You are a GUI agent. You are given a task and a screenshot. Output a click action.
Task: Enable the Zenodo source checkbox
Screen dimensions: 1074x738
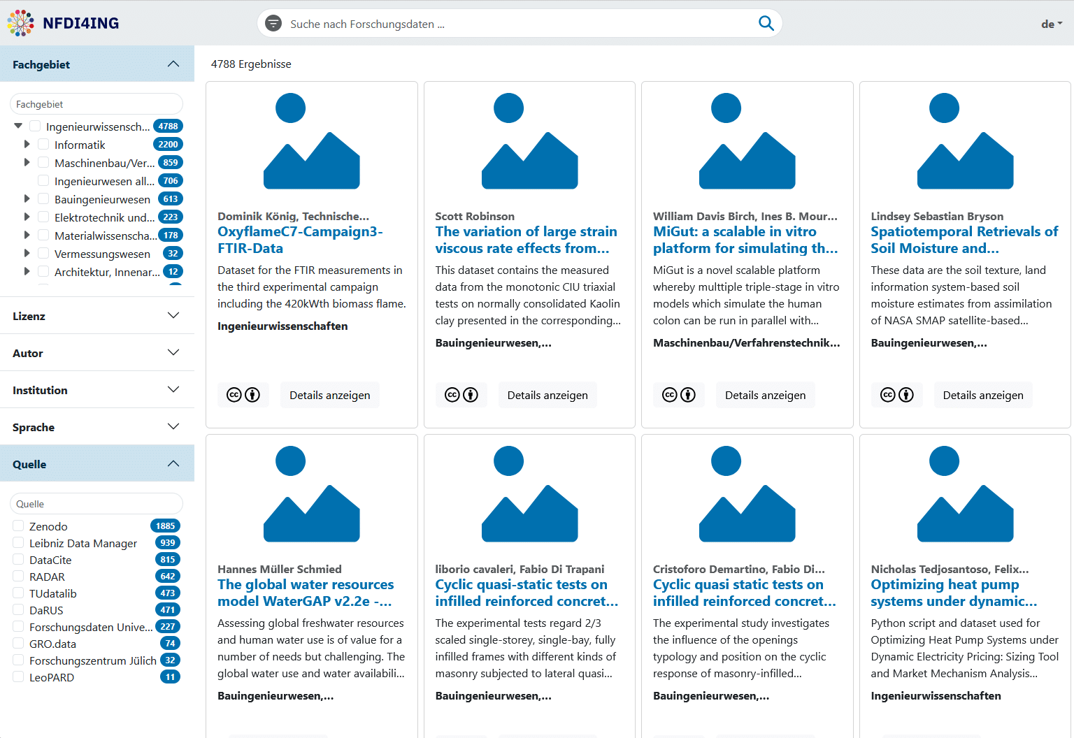point(19,526)
